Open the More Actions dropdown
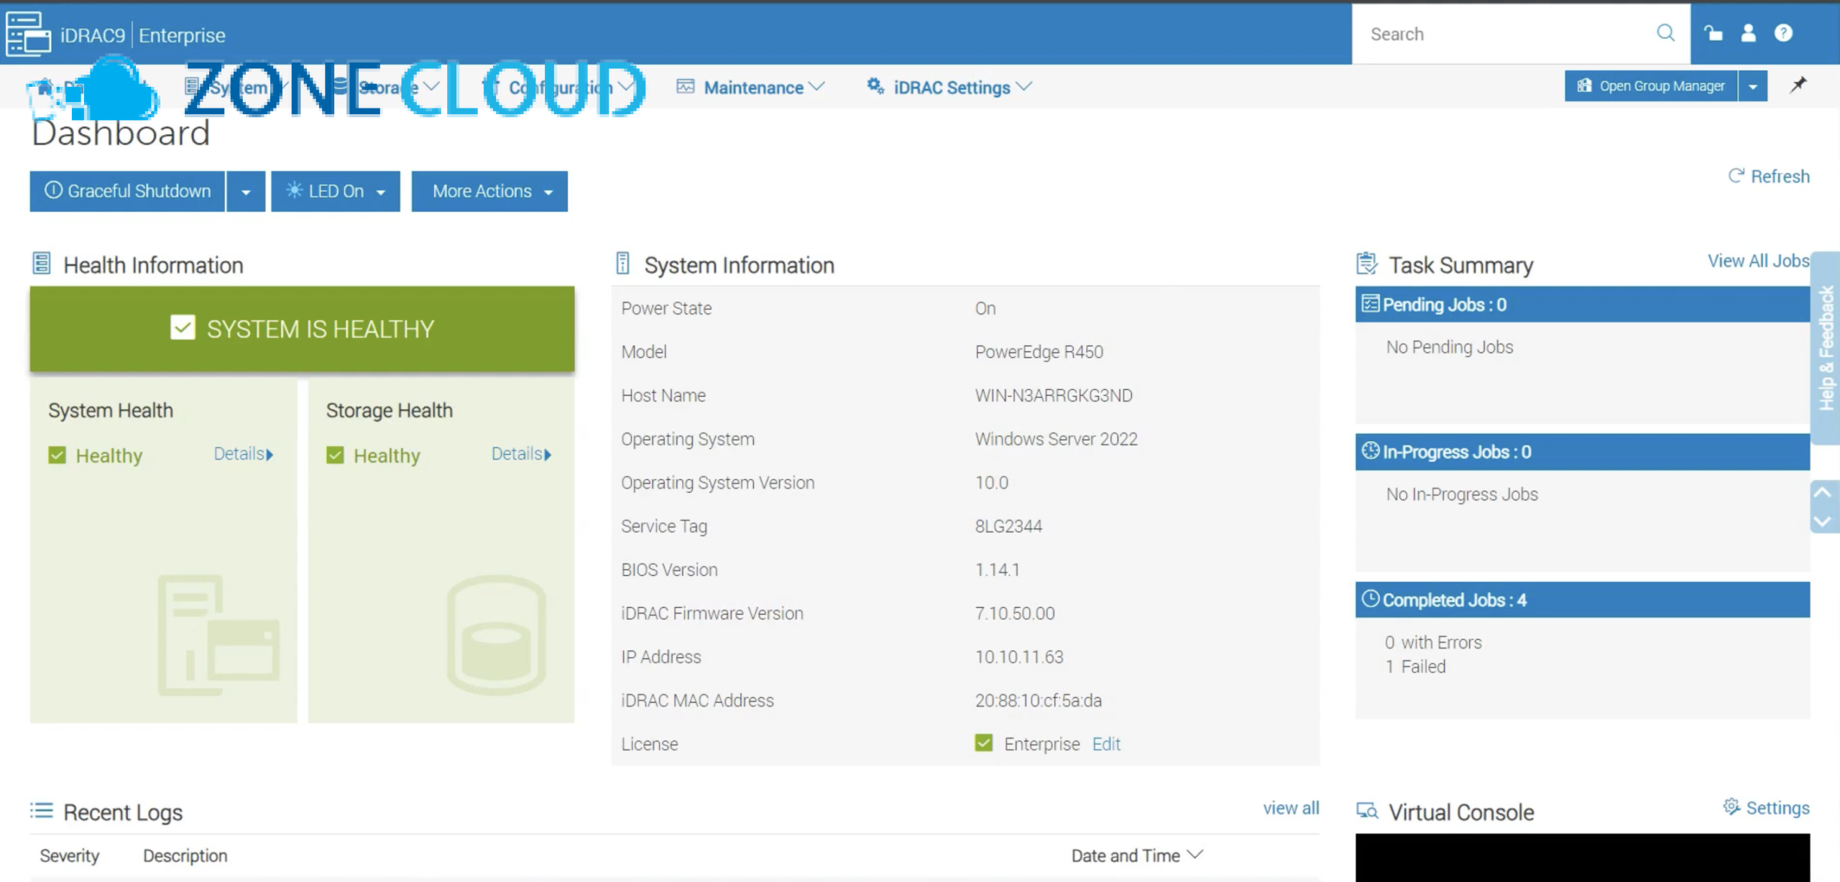This screenshot has width=1840, height=882. click(489, 191)
